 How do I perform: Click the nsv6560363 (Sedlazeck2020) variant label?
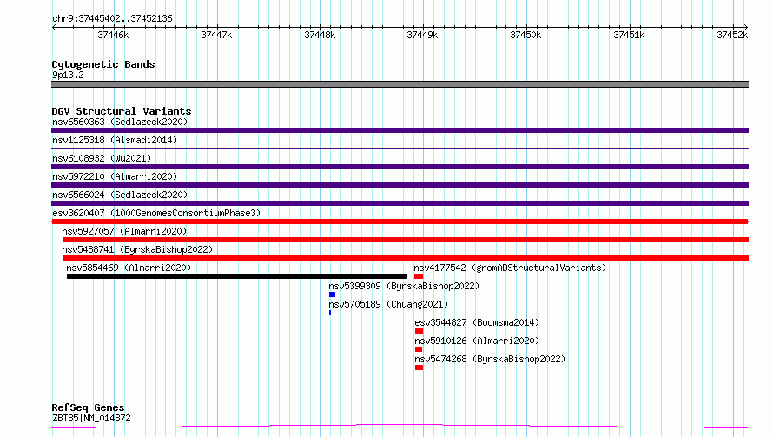120,122
